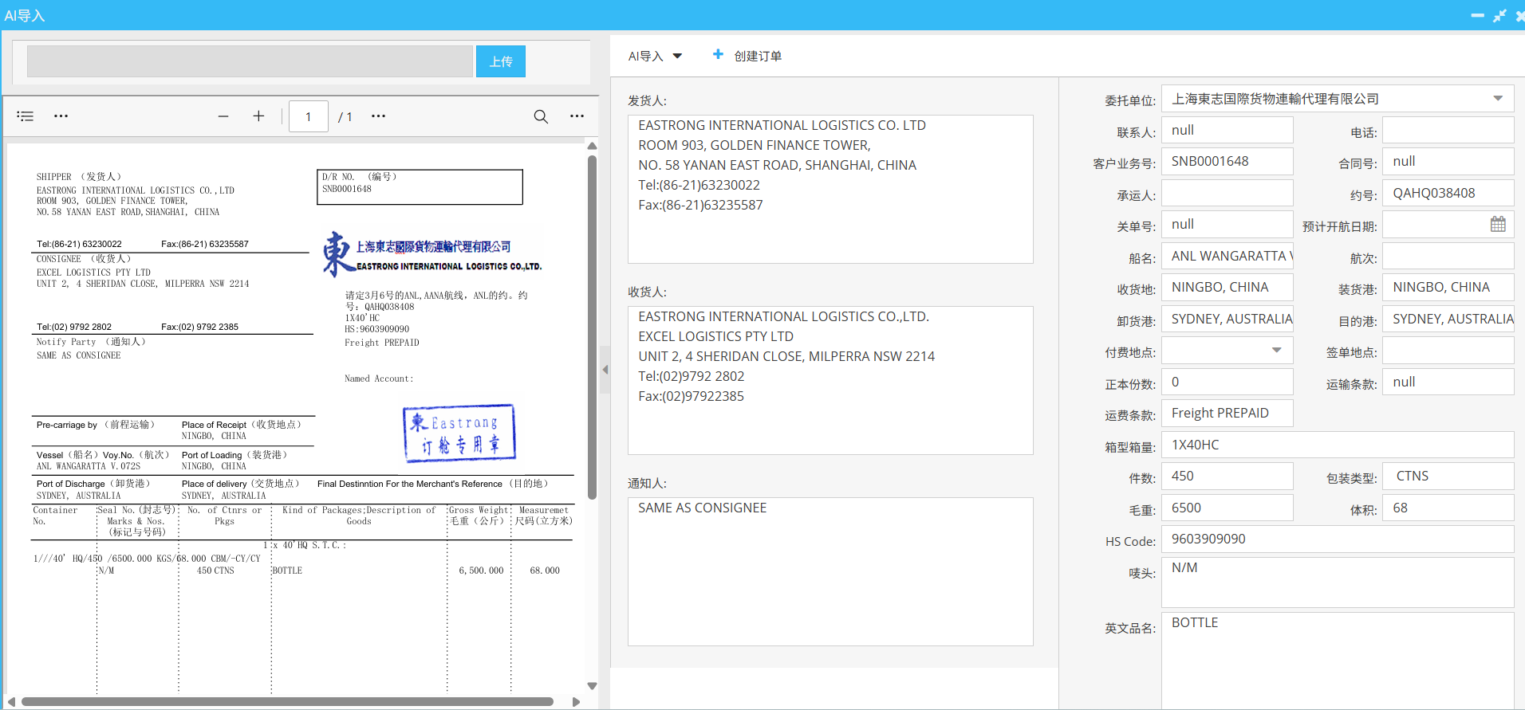Viewport: 1525px width, 710px height.
Task: Click the 收货地 field NINGBO, CHINA
Action: [x=1227, y=287]
